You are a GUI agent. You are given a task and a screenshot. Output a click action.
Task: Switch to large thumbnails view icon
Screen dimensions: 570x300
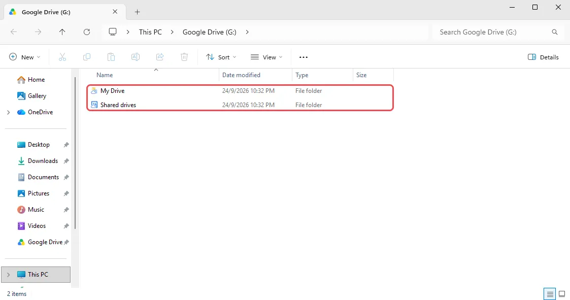pyautogui.click(x=562, y=294)
